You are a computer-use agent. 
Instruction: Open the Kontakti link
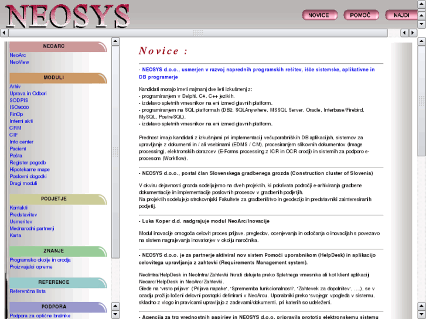(19, 208)
